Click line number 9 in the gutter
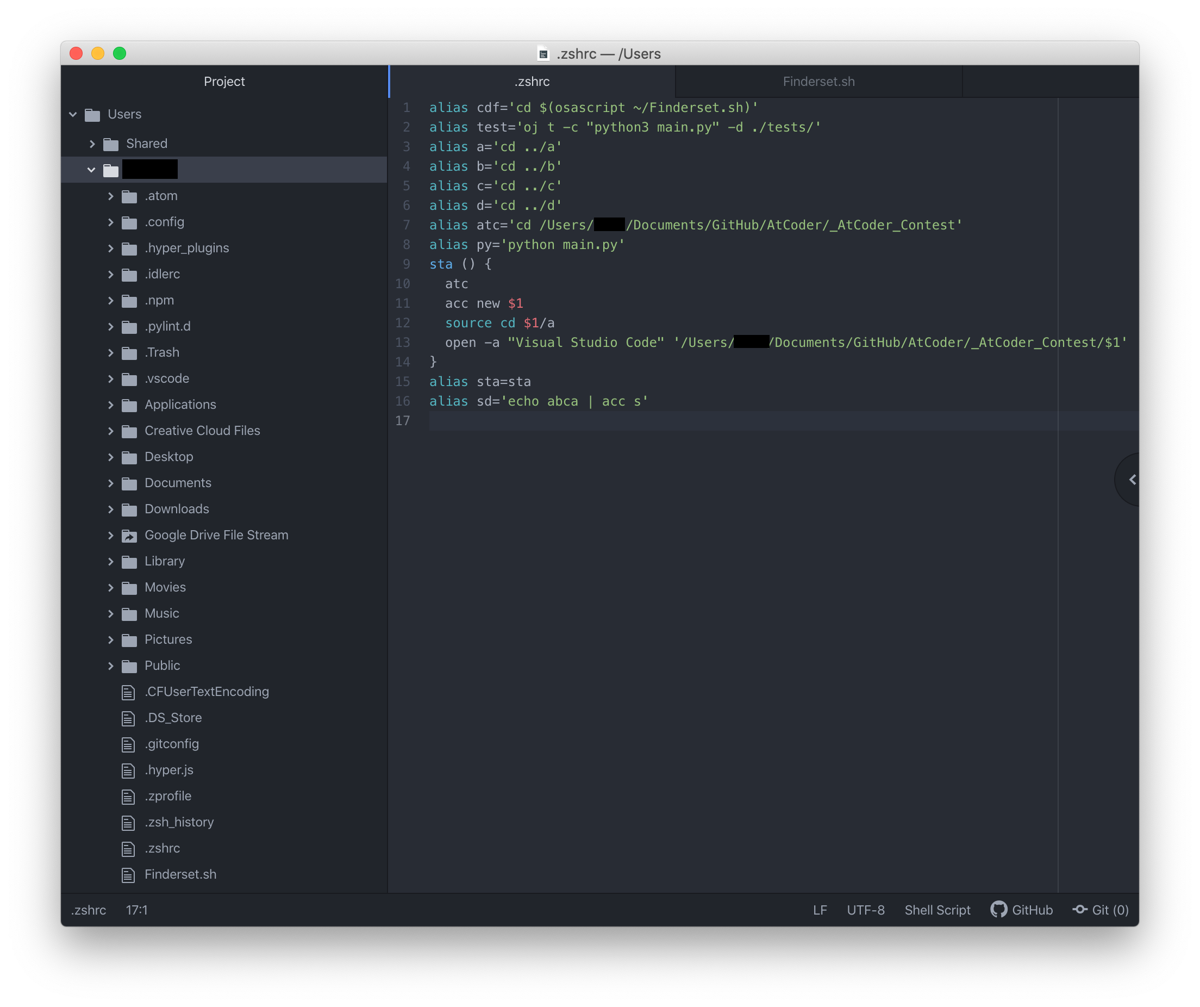The height and width of the screenshot is (1007, 1200). pos(407,264)
